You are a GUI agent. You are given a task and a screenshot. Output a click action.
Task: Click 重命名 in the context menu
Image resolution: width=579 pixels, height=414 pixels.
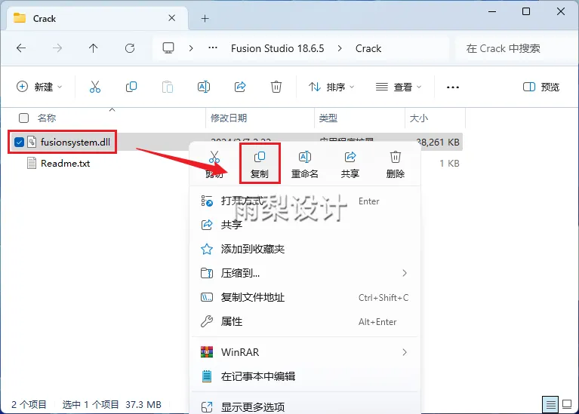tap(305, 164)
